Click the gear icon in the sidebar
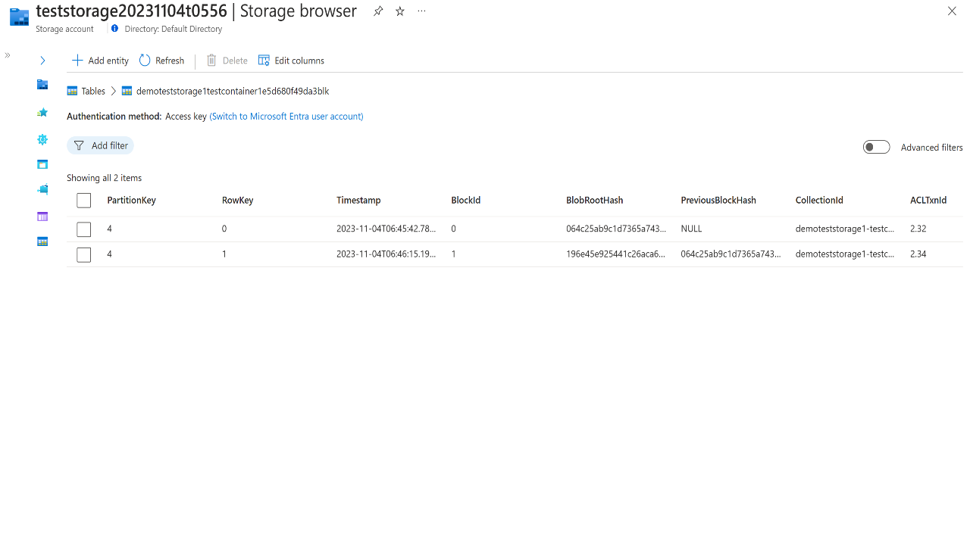 coord(42,139)
